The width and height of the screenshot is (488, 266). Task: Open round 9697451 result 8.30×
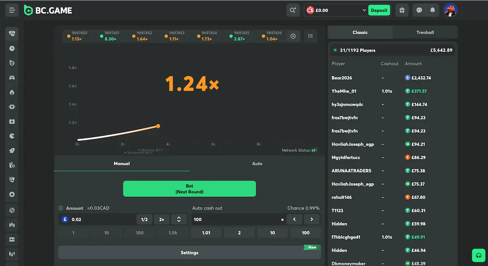110,36
